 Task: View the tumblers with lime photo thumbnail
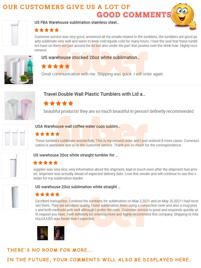point(19,70)
